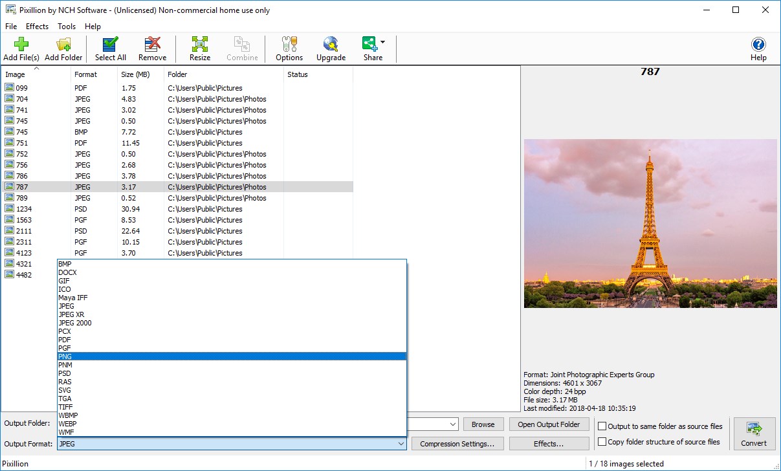Expand the Share button dropdown arrow
Screen dimensions: 781x471
[383, 40]
